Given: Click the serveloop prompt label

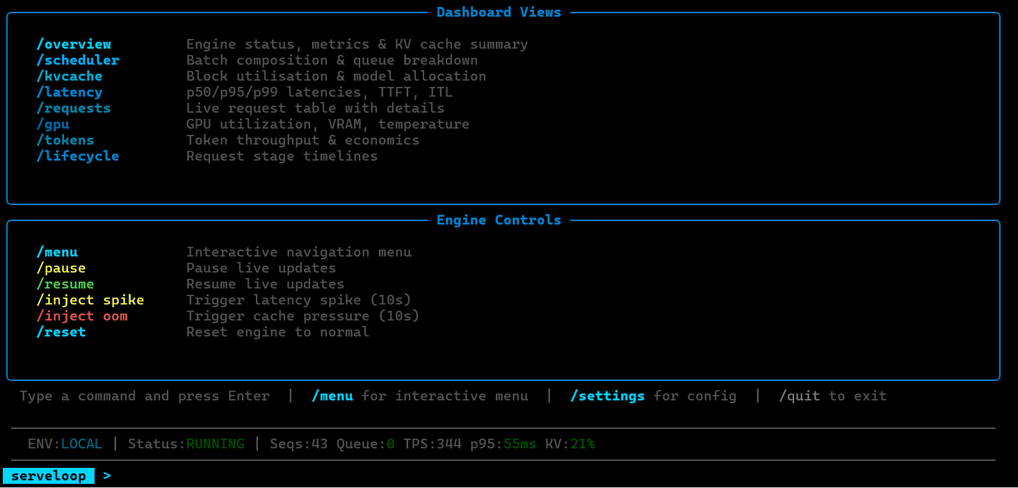Looking at the screenshot, I should [x=49, y=476].
